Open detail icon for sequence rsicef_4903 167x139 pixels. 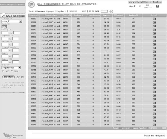pos(154,66)
